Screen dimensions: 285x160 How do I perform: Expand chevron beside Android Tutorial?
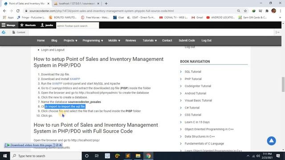pos(181,93)
